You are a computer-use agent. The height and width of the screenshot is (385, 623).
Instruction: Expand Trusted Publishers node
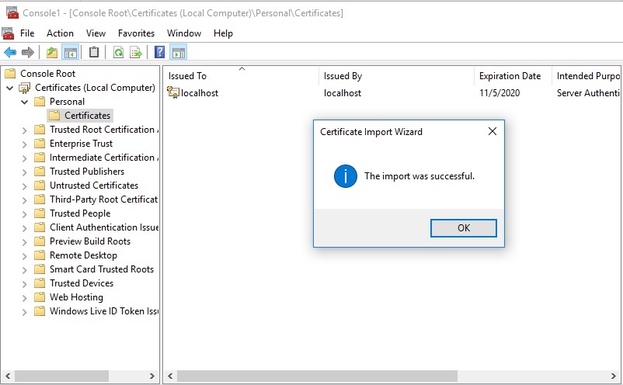pyautogui.click(x=25, y=172)
